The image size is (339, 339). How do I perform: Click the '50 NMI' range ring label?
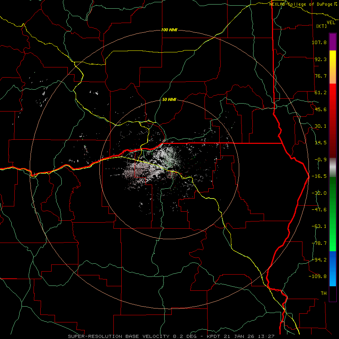[169, 100]
